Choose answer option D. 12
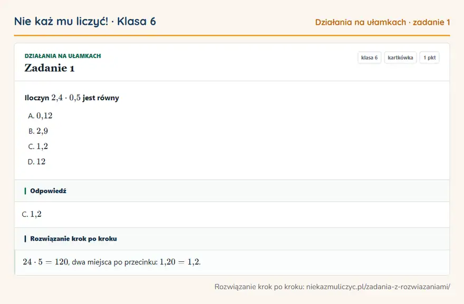 point(37,162)
